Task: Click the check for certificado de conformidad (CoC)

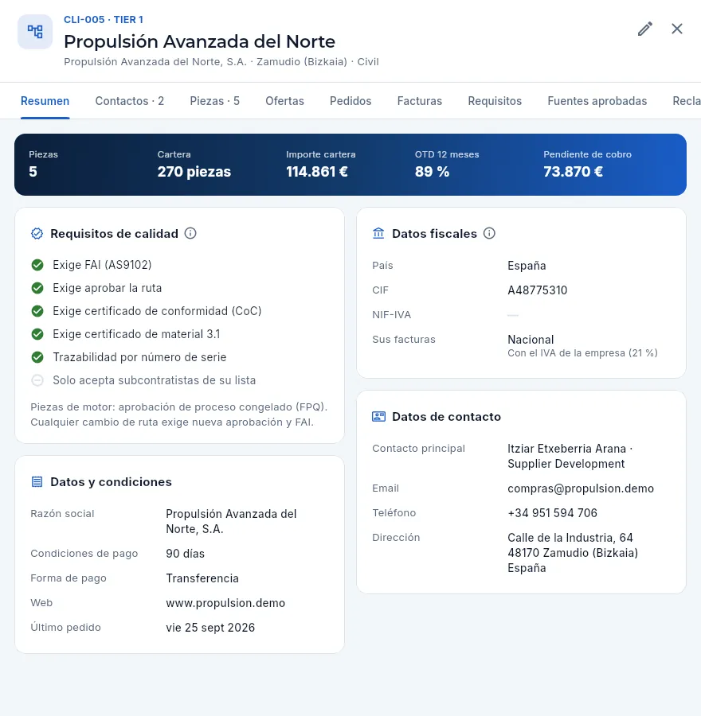Action: (37, 311)
